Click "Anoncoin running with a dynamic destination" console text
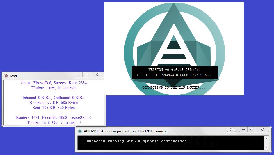This screenshot has width=274, height=155. coord(137,141)
